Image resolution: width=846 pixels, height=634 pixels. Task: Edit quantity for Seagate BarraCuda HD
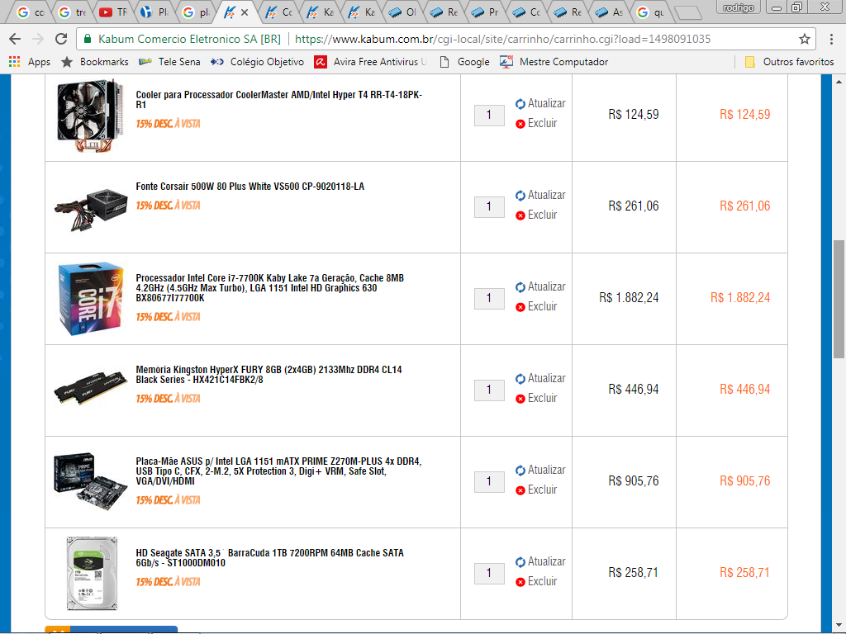[489, 573]
